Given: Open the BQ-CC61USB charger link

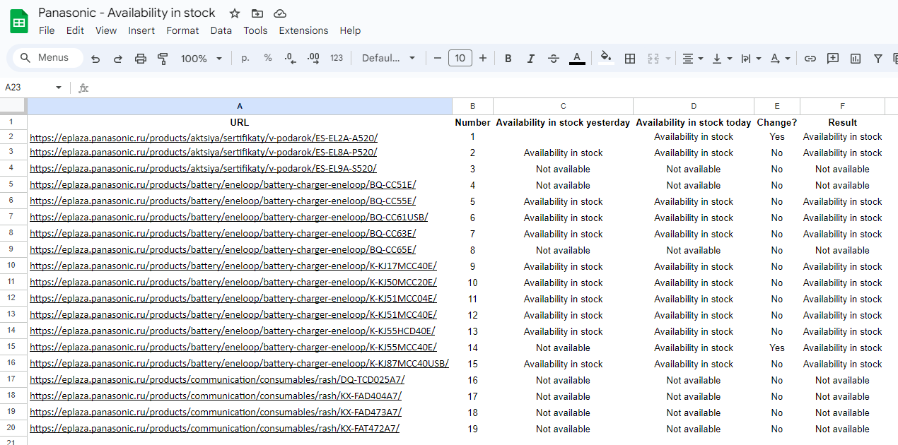Looking at the screenshot, I should [x=228, y=218].
